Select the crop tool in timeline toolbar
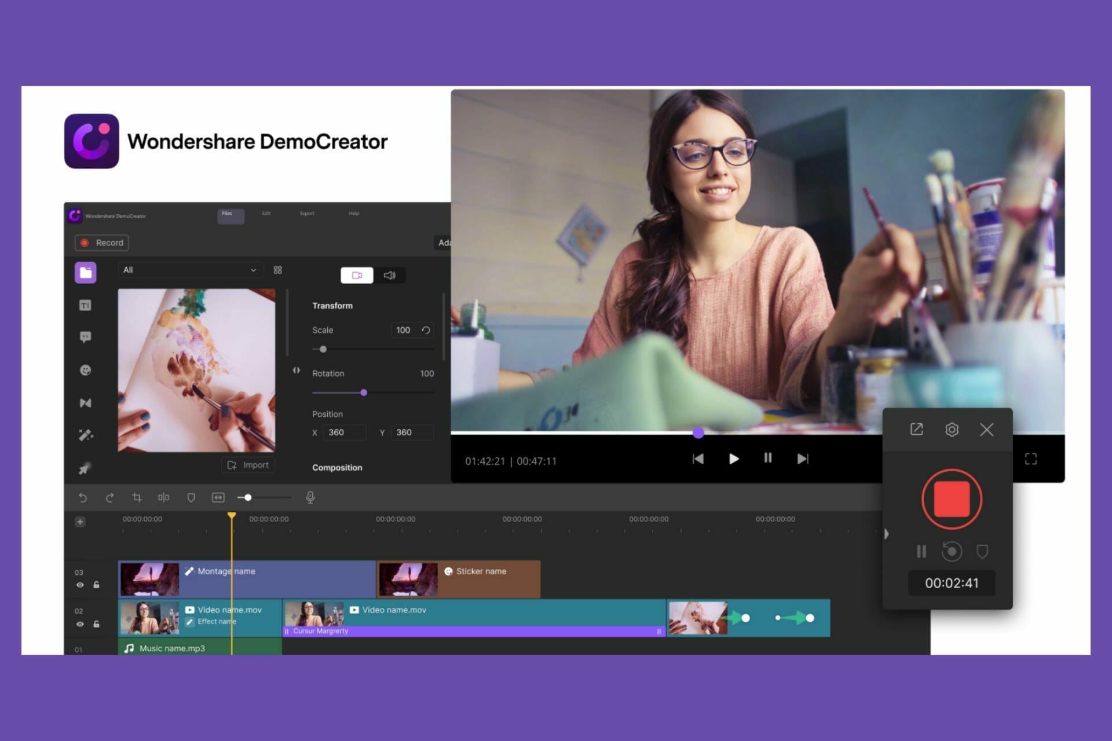 coord(137,497)
